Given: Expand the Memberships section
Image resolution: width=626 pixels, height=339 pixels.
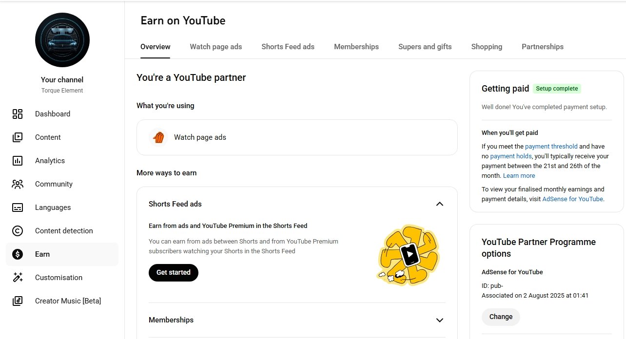Looking at the screenshot, I should coord(439,320).
